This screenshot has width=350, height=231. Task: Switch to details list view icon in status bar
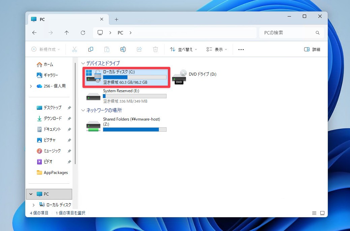coord(314,213)
